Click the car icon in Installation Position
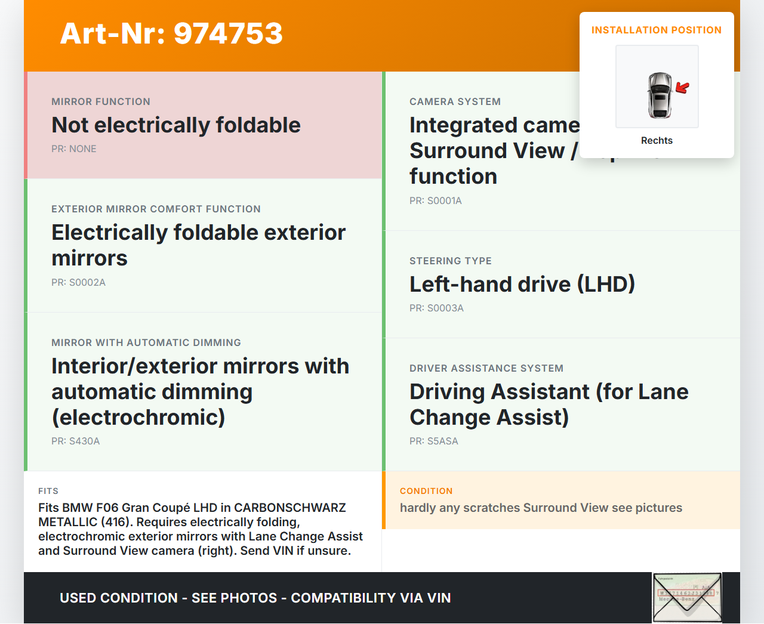Image resolution: width=764 pixels, height=624 pixels. click(660, 95)
